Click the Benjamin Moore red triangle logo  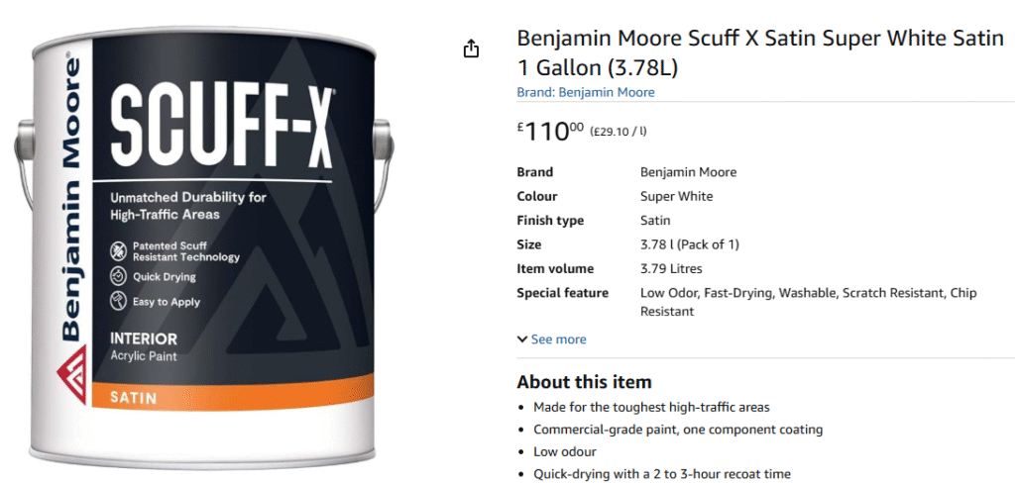[71, 374]
